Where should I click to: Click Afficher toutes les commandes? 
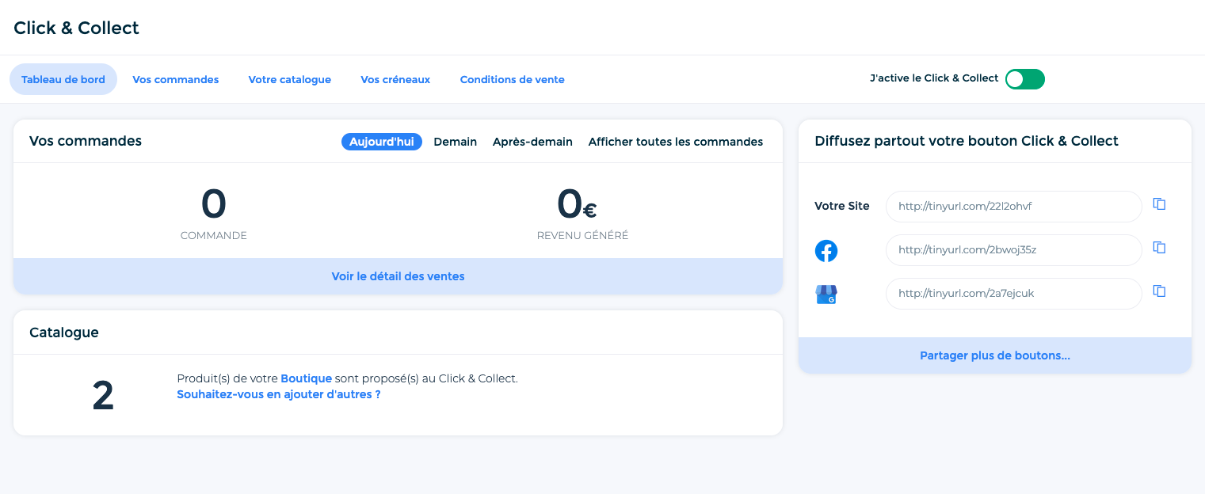pos(676,142)
